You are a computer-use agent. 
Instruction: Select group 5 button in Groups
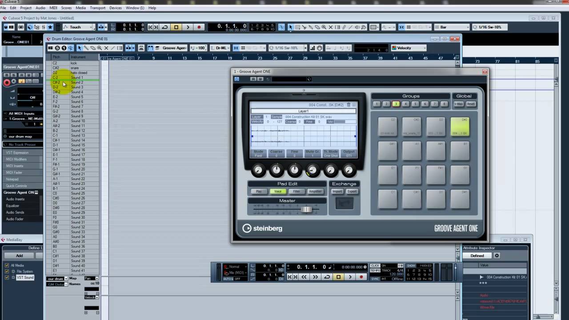[x=415, y=104]
